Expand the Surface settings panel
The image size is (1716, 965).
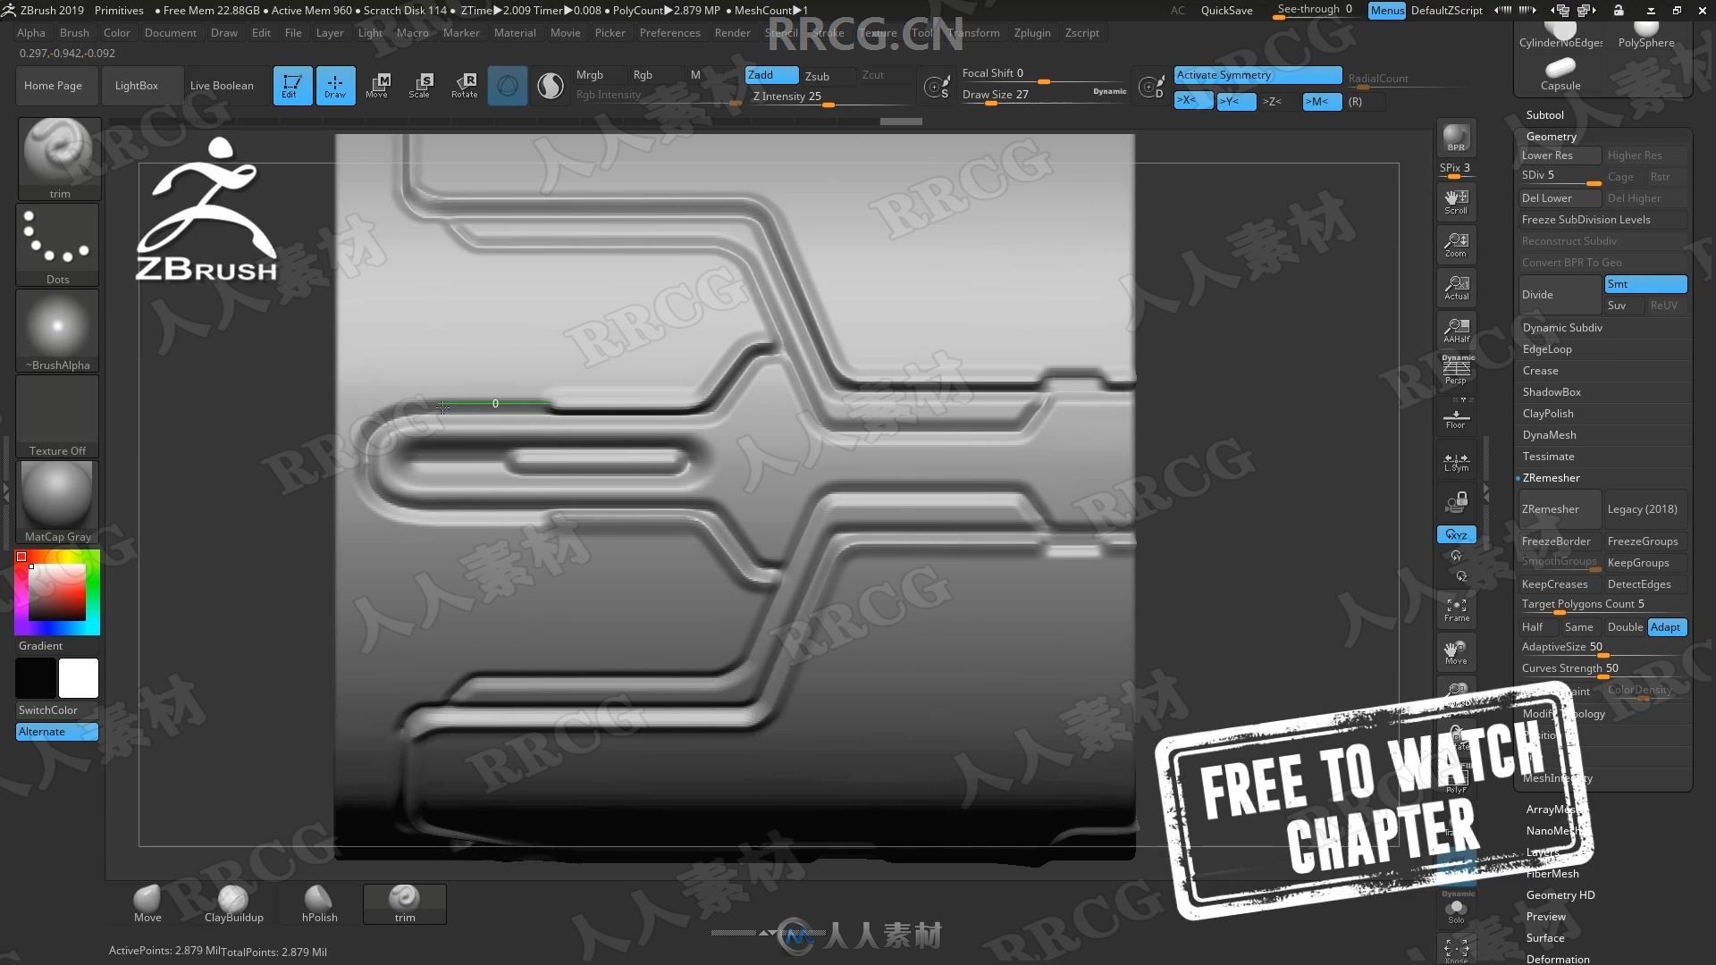pyautogui.click(x=1545, y=936)
